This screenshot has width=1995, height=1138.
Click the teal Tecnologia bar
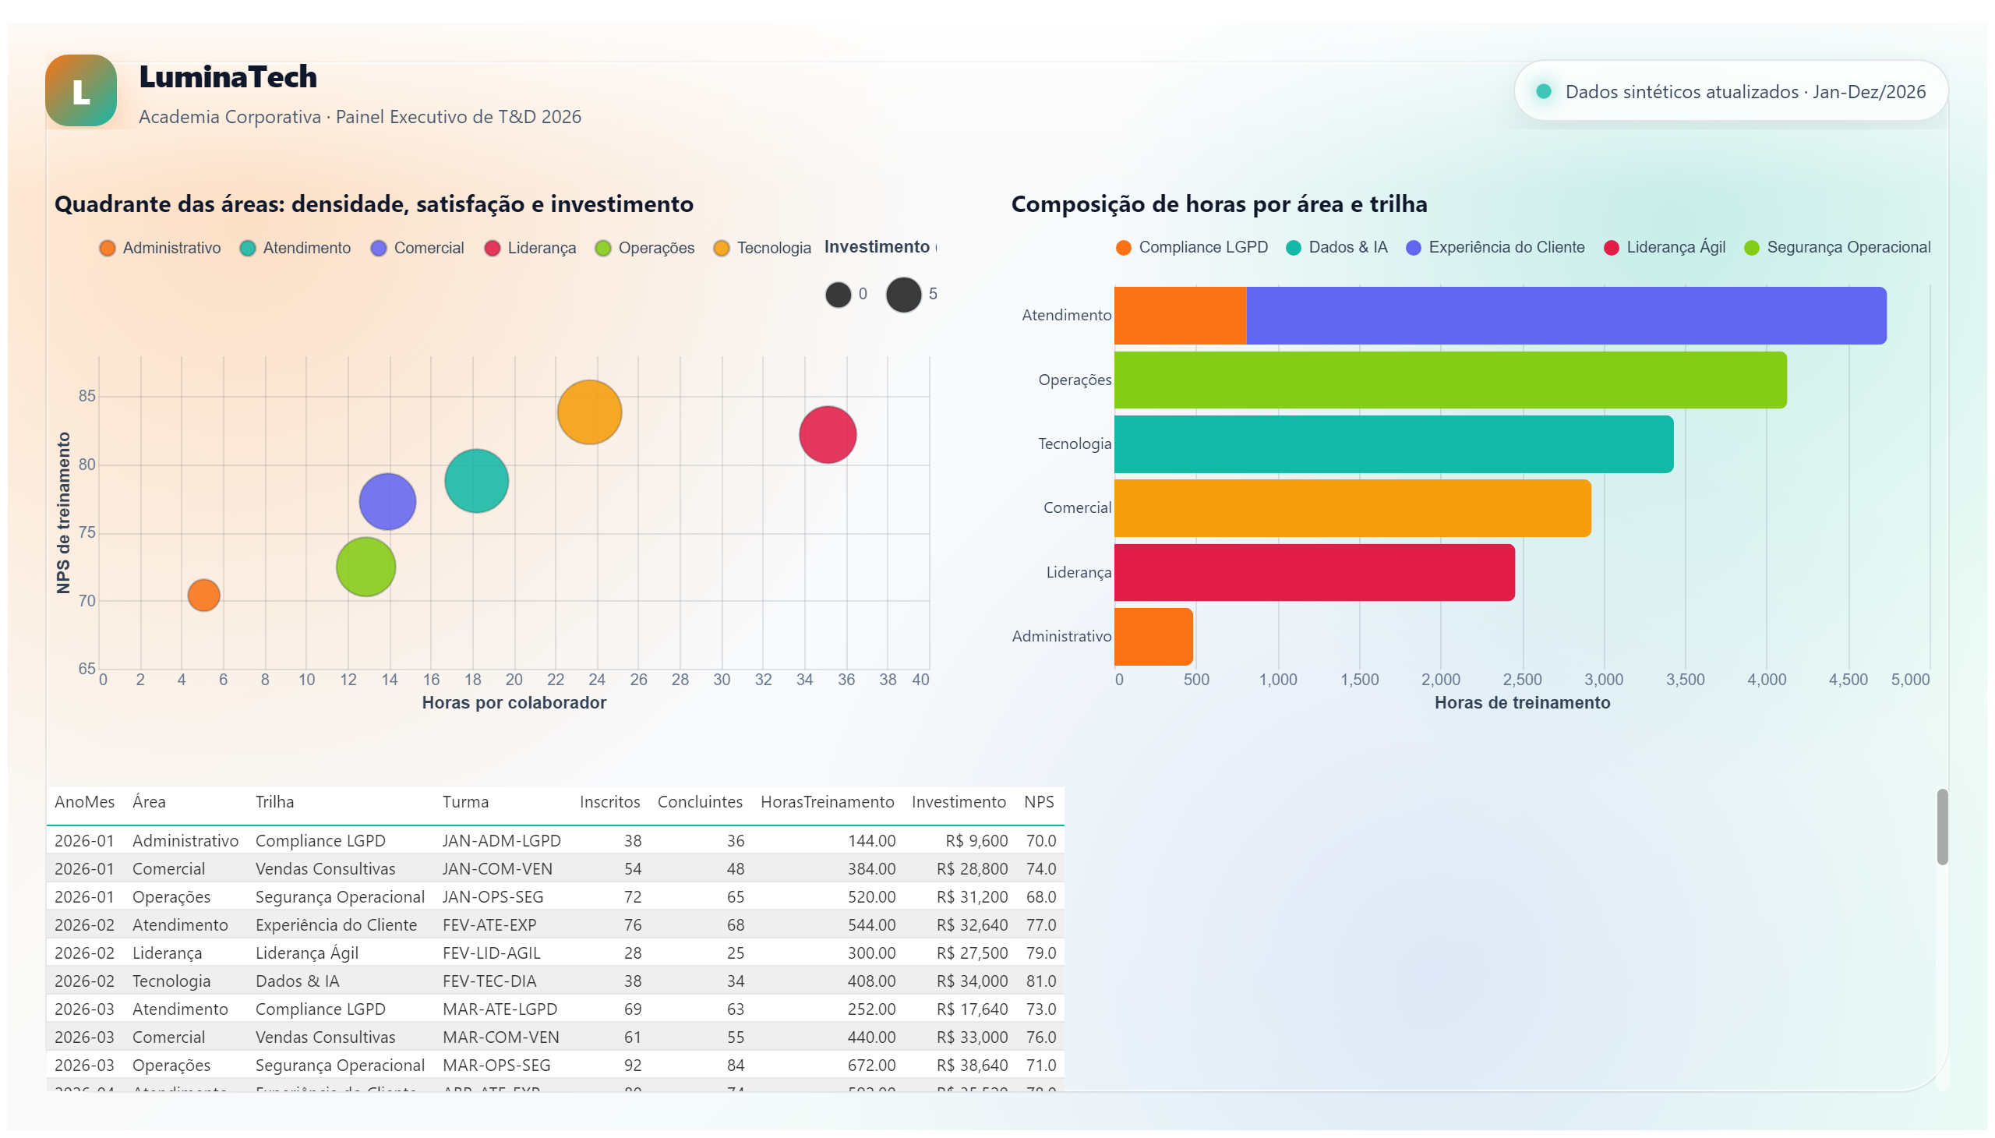(x=1393, y=445)
